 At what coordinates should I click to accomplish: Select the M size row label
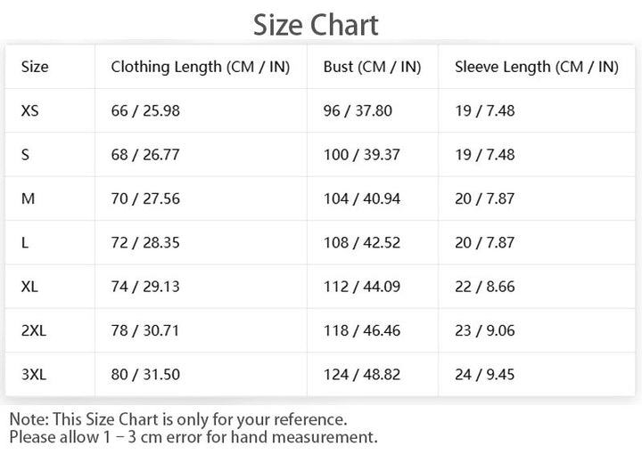[x=28, y=199]
